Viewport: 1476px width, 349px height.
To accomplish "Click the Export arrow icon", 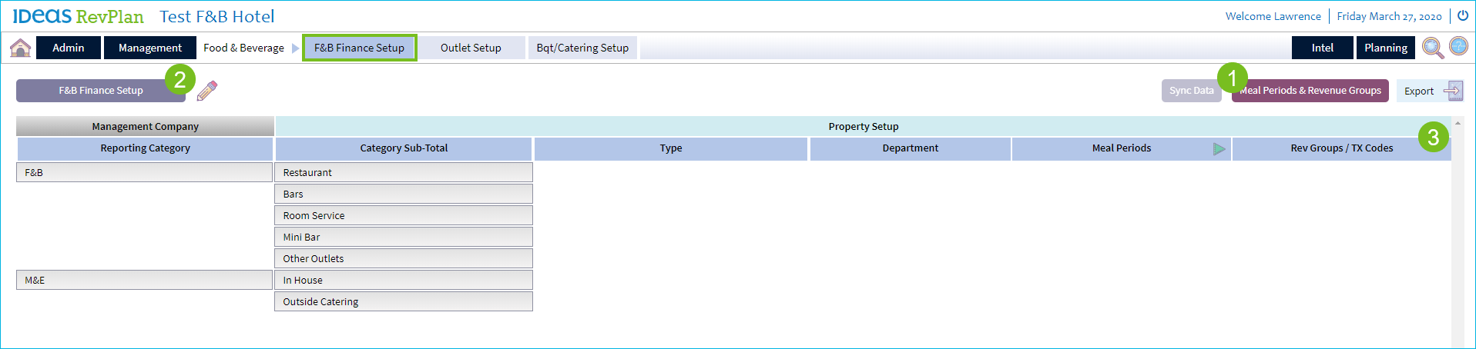I will point(1452,91).
